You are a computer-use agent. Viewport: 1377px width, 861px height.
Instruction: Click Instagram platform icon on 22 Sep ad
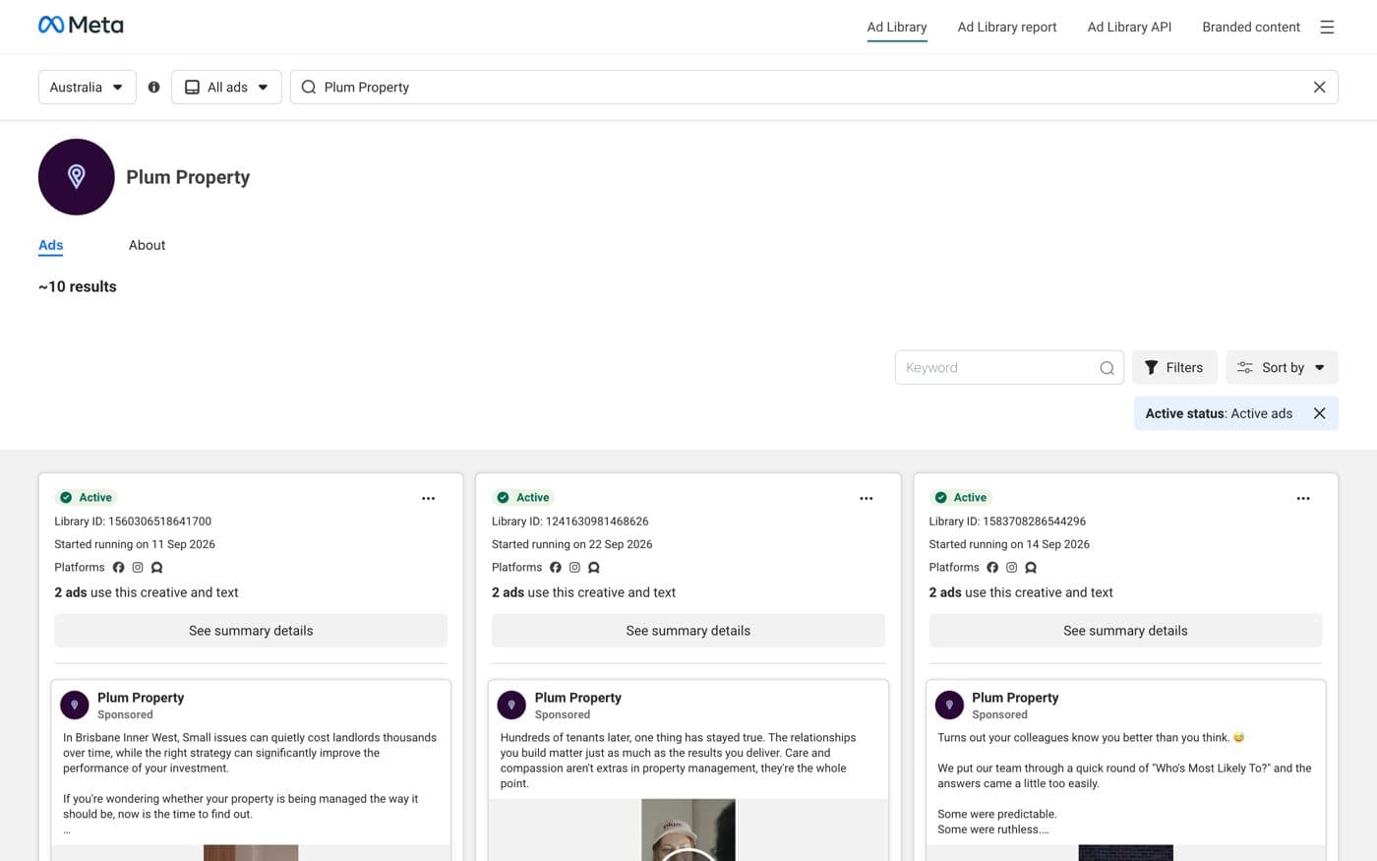click(x=574, y=568)
